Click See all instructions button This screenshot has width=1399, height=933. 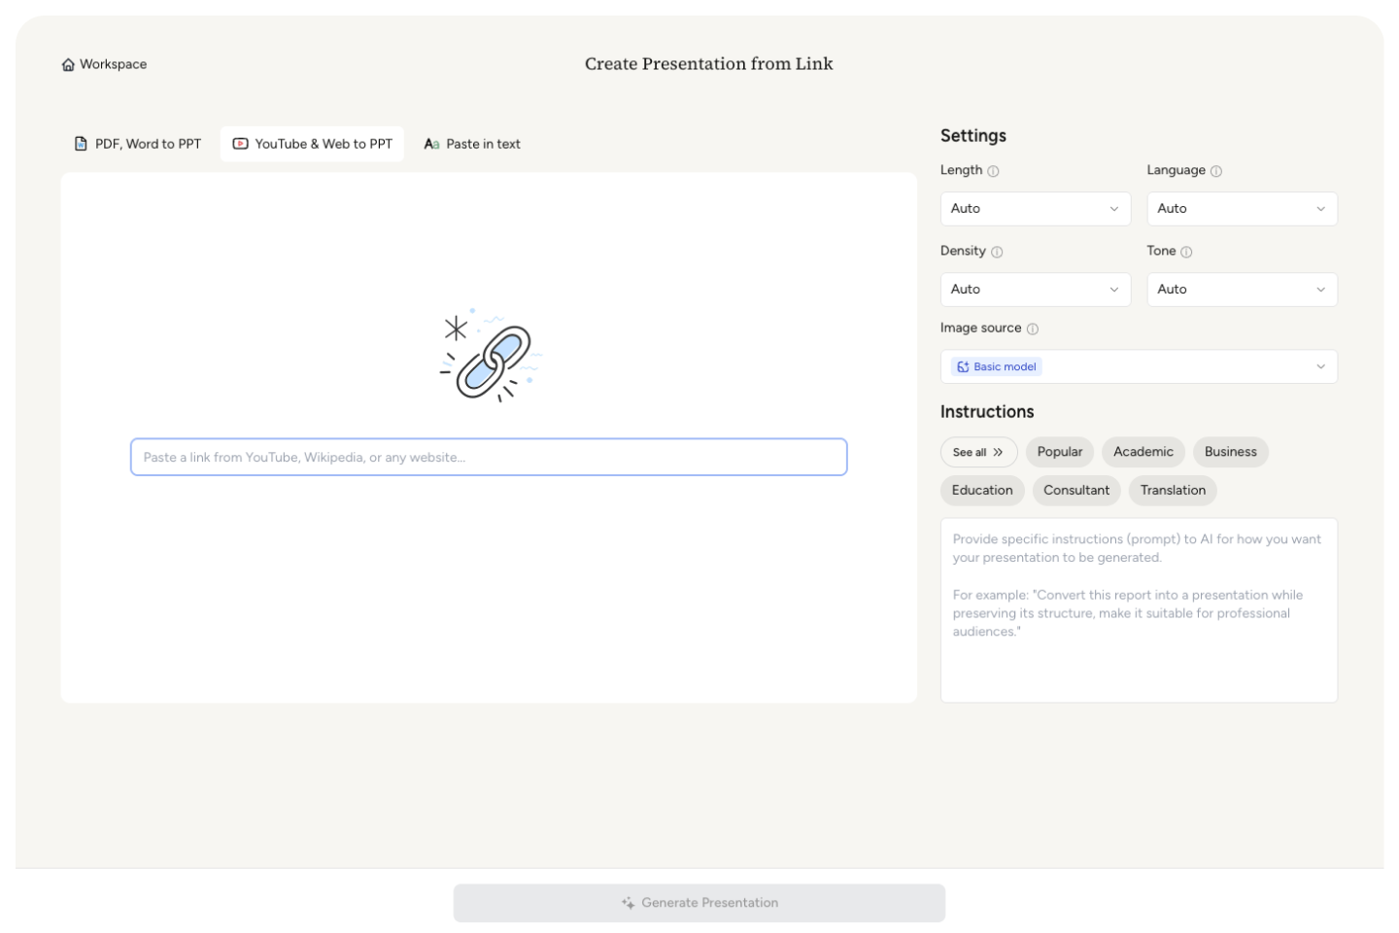click(977, 452)
